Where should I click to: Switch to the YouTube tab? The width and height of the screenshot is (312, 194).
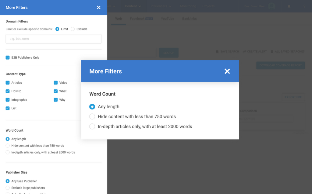(x=167, y=19)
